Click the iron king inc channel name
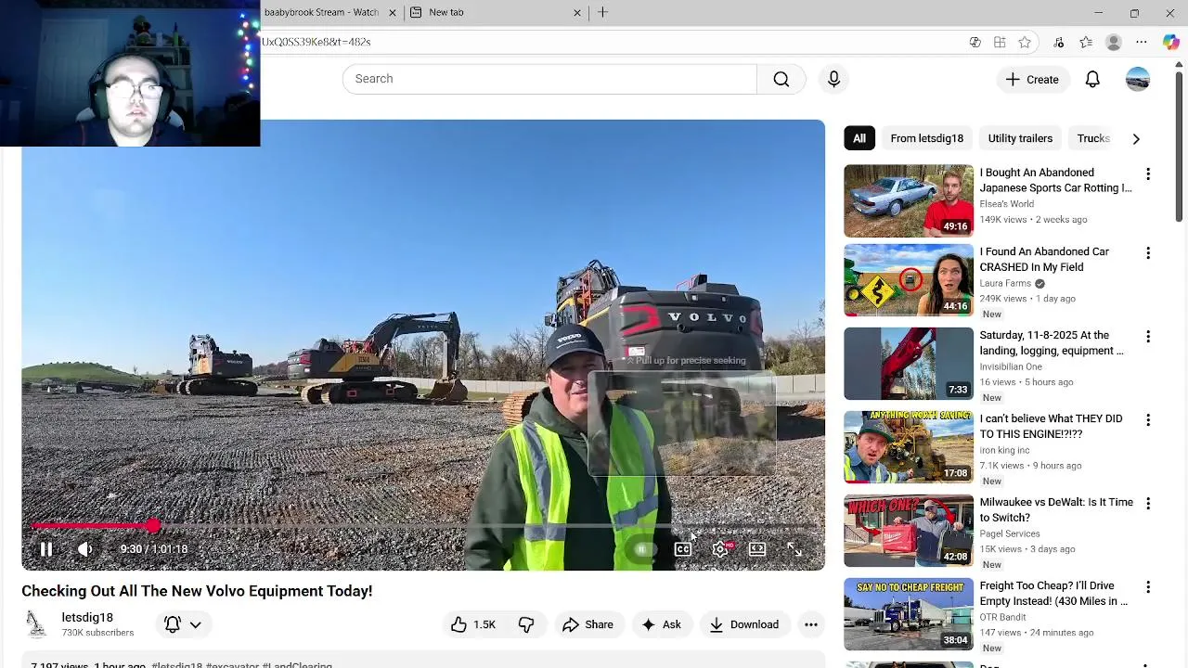The height and width of the screenshot is (668, 1188). (1004, 450)
